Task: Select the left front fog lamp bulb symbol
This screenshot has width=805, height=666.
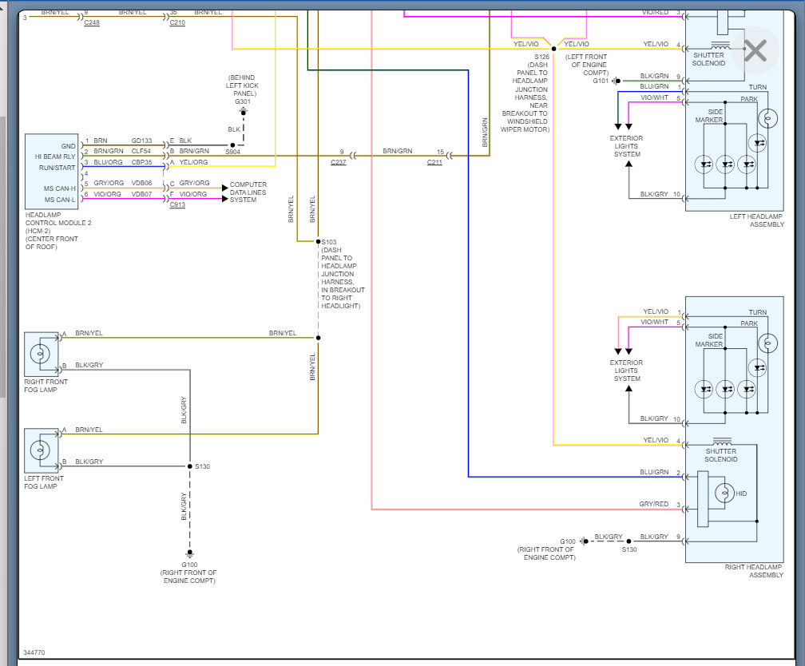Action: coord(40,450)
